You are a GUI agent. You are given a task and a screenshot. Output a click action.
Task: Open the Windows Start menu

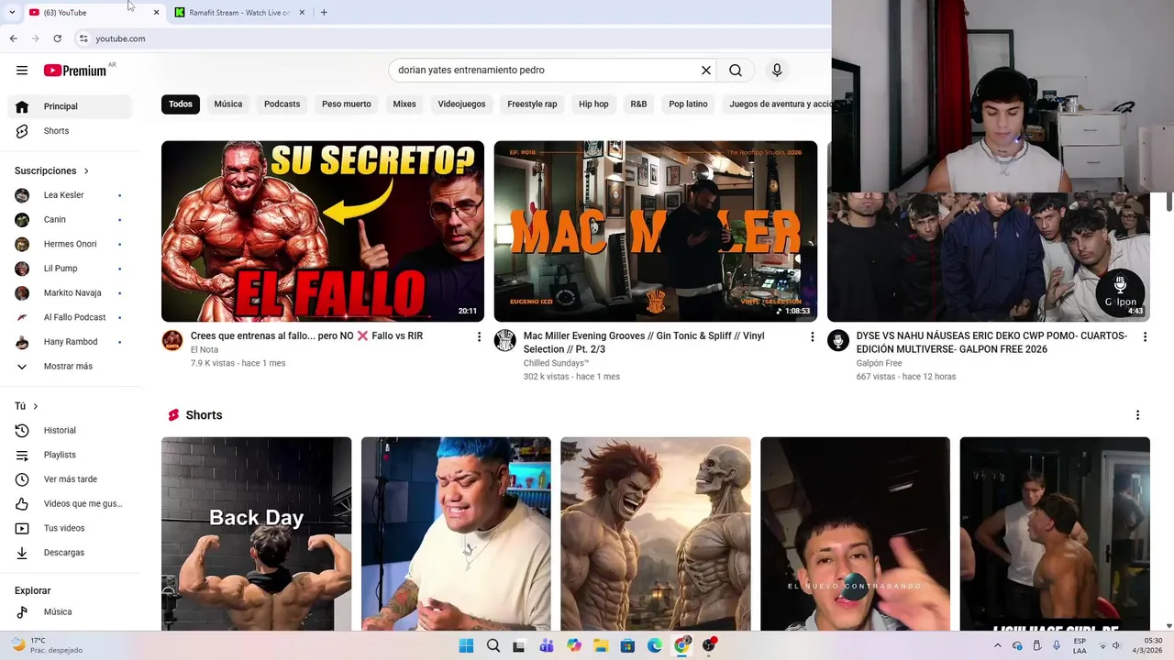point(466,645)
